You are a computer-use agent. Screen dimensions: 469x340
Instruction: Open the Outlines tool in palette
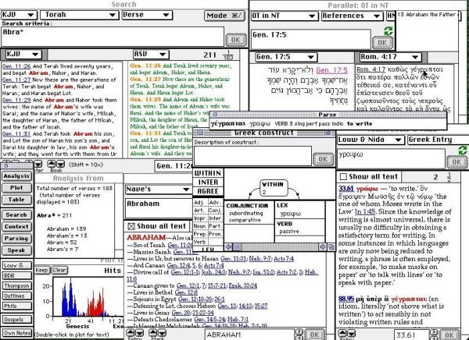coord(17,296)
